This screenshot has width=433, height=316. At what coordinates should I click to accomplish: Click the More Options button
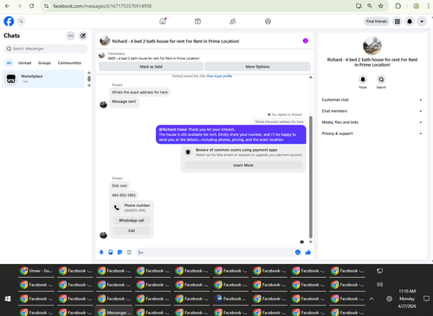pyautogui.click(x=257, y=67)
